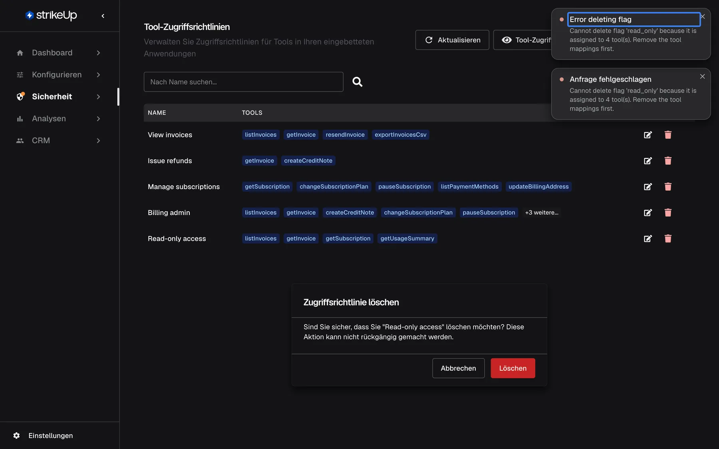Delete the Read-only access policy
Viewport: 719px width, 449px height.
pos(668,239)
